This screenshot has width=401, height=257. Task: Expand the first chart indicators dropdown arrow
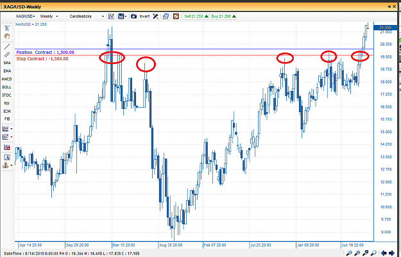pyautogui.click(x=12, y=129)
